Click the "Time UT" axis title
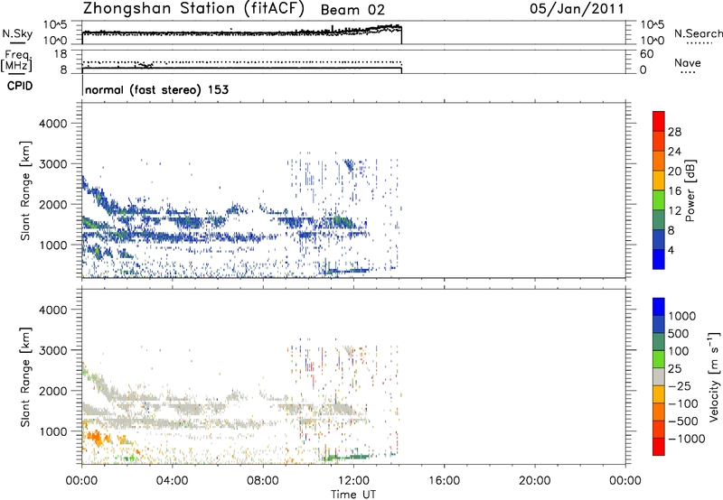 click(353, 494)
